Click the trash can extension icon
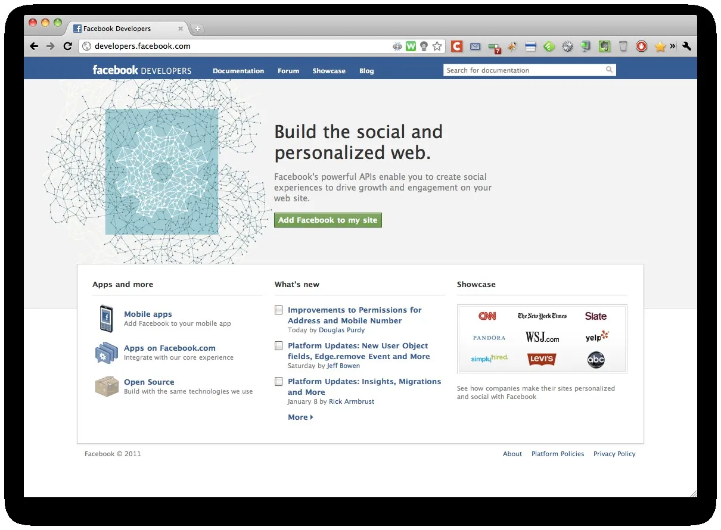Image resolution: width=721 pixels, height=530 pixels. (623, 46)
